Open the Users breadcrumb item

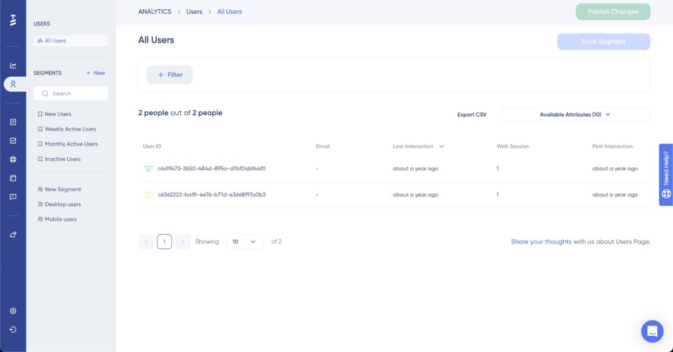(194, 11)
